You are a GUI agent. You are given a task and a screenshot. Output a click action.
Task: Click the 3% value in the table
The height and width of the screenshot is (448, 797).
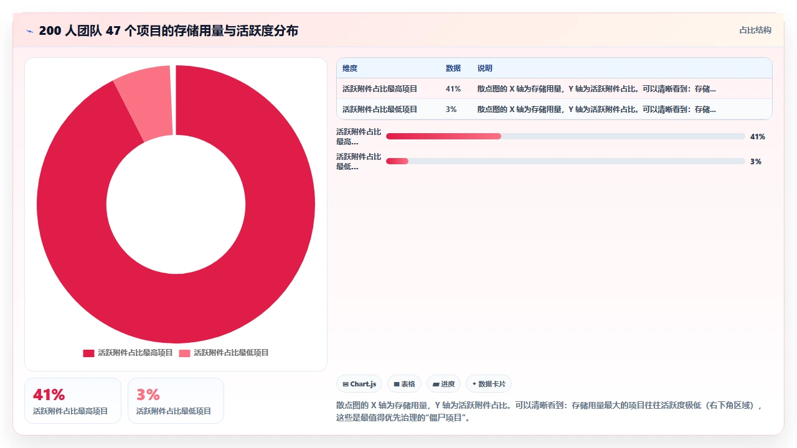coord(451,110)
